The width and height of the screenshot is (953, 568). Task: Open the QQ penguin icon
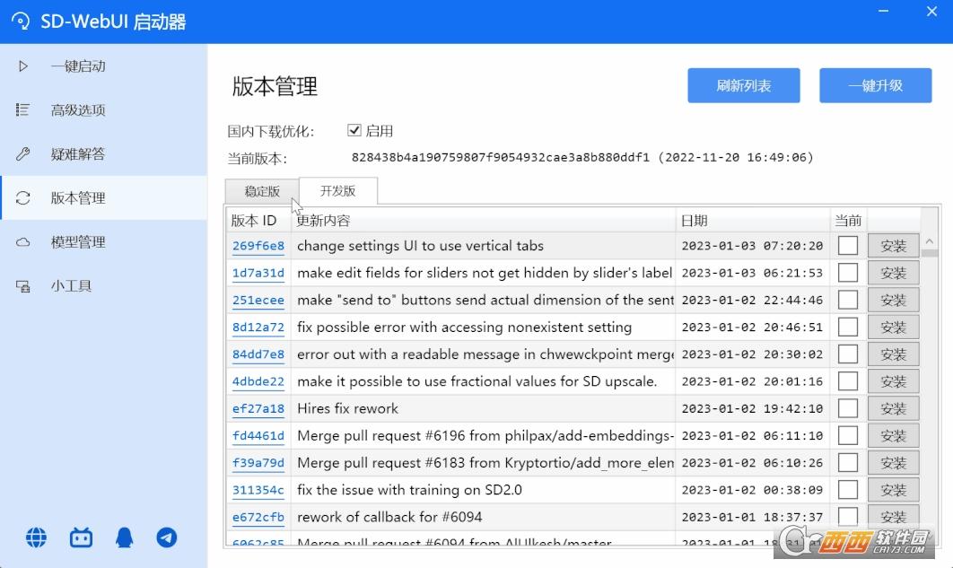(124, 537)
